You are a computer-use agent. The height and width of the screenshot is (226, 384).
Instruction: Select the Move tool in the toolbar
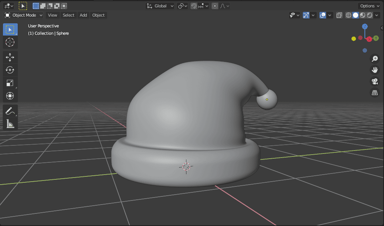click(x=10, y=57)
